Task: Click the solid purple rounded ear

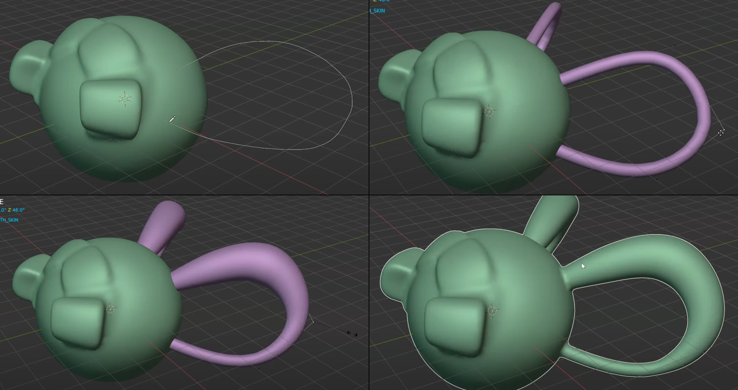Action: pyautogui.click(x=163, y=224)
